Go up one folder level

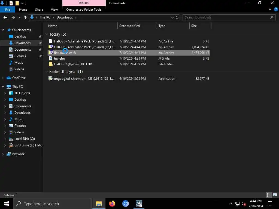[x=25, y=17]
